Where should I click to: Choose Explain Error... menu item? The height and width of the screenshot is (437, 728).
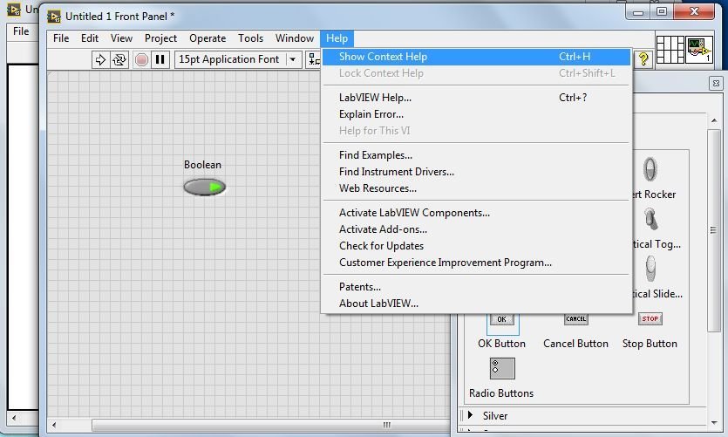(x=476, y=114)
